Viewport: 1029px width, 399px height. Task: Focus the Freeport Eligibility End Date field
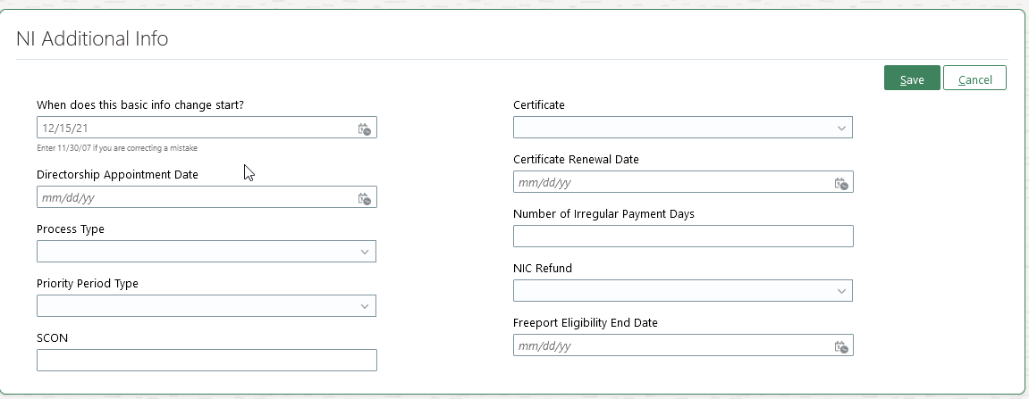click(671, 346)
